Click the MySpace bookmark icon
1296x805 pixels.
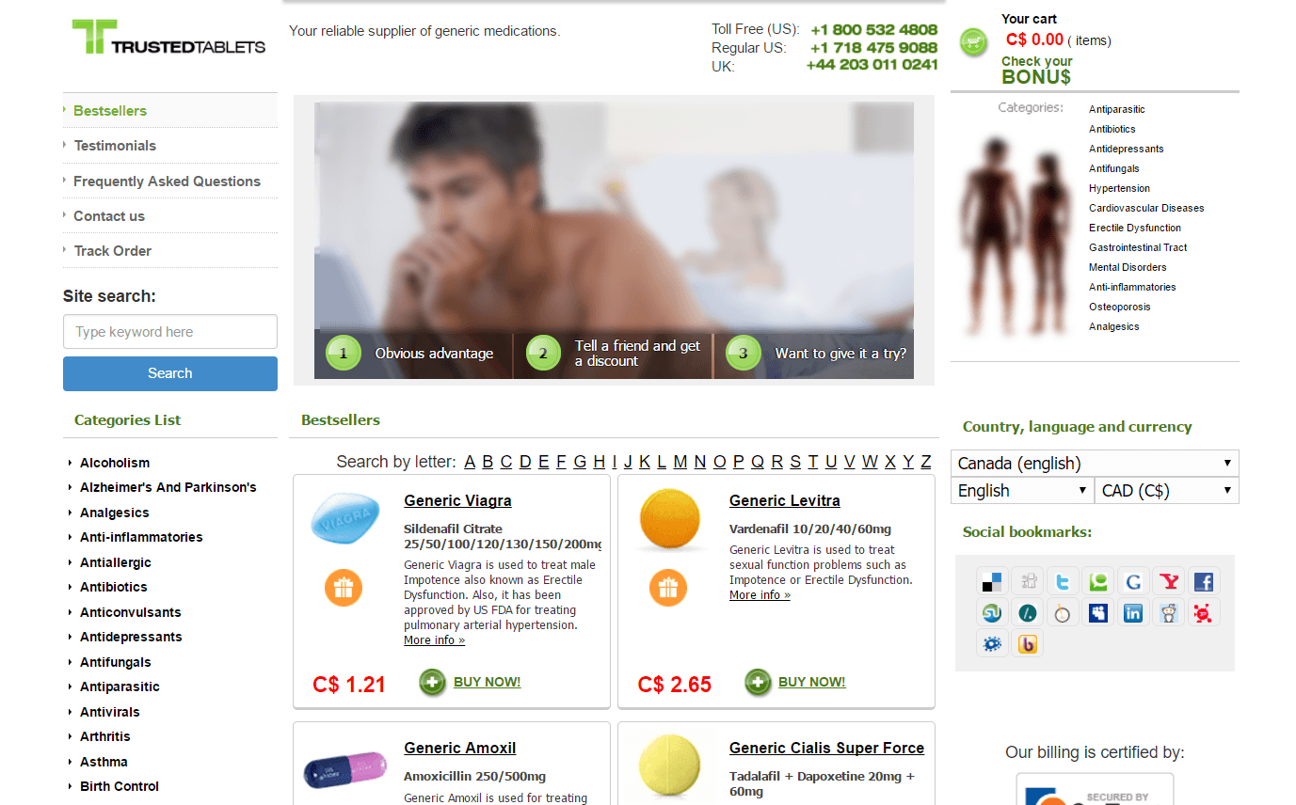[x=1097, y=613]
